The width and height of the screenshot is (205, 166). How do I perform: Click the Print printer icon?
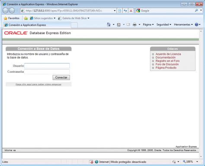(135, 25)
